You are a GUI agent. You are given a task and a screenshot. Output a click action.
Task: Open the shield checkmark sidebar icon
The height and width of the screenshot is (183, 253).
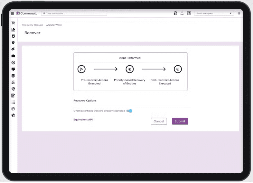(x=13, y=43)
